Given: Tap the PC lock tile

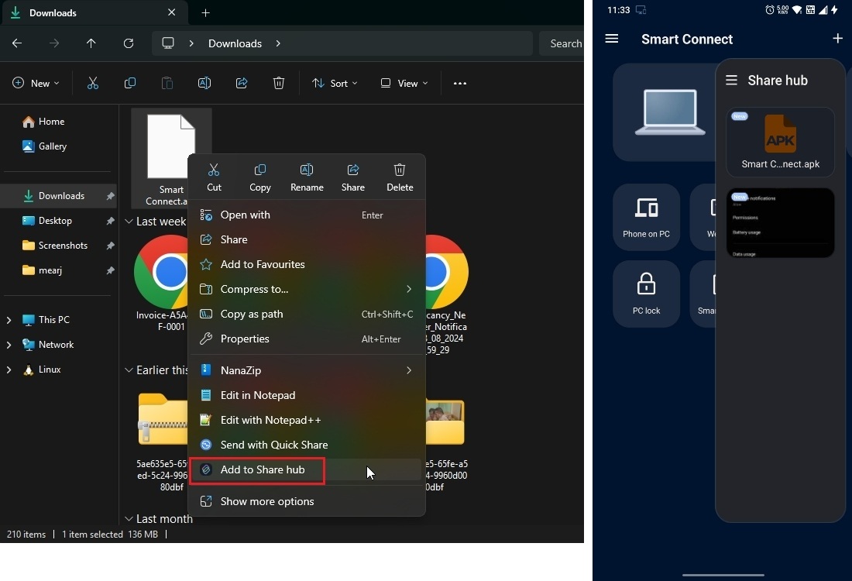Looking at the screenshot, I should pos(646,294).
